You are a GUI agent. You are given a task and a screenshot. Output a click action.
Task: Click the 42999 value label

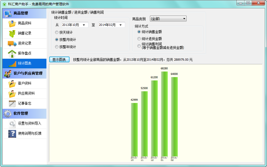(134, 100)
